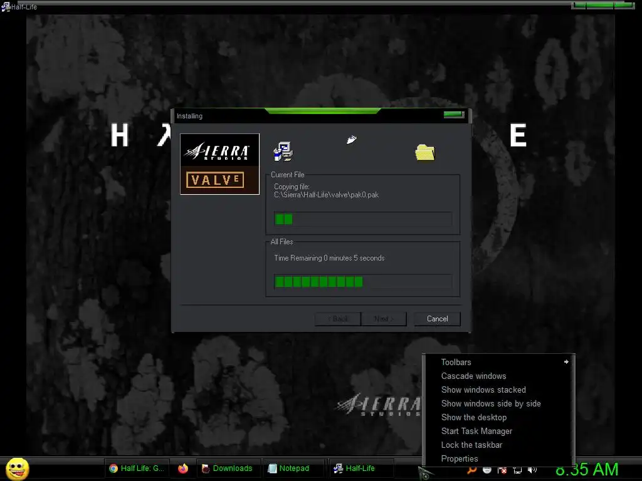This screenshot has width=642, height=481.
Task: Click the Sierra Studios Valve logo image
Action: (x=220, y=164)
